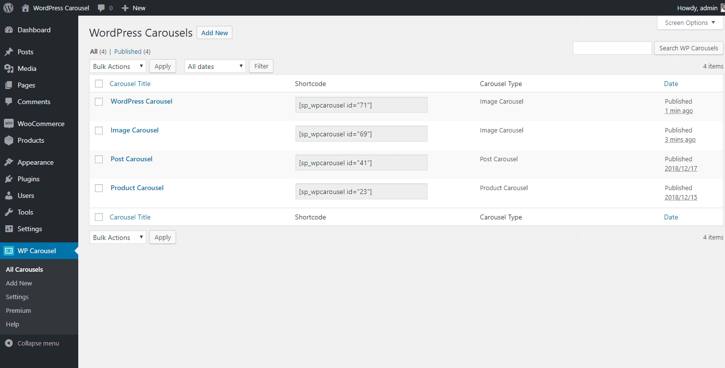Open the top Bulk Actions dropdown
Viewport: 725px width, 368px height.
pyautogui.click(x=118, y=66)
